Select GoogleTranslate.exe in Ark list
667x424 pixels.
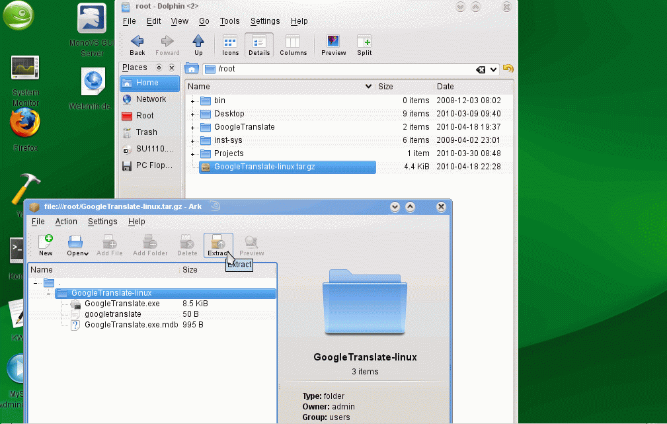tap(122, 304)
